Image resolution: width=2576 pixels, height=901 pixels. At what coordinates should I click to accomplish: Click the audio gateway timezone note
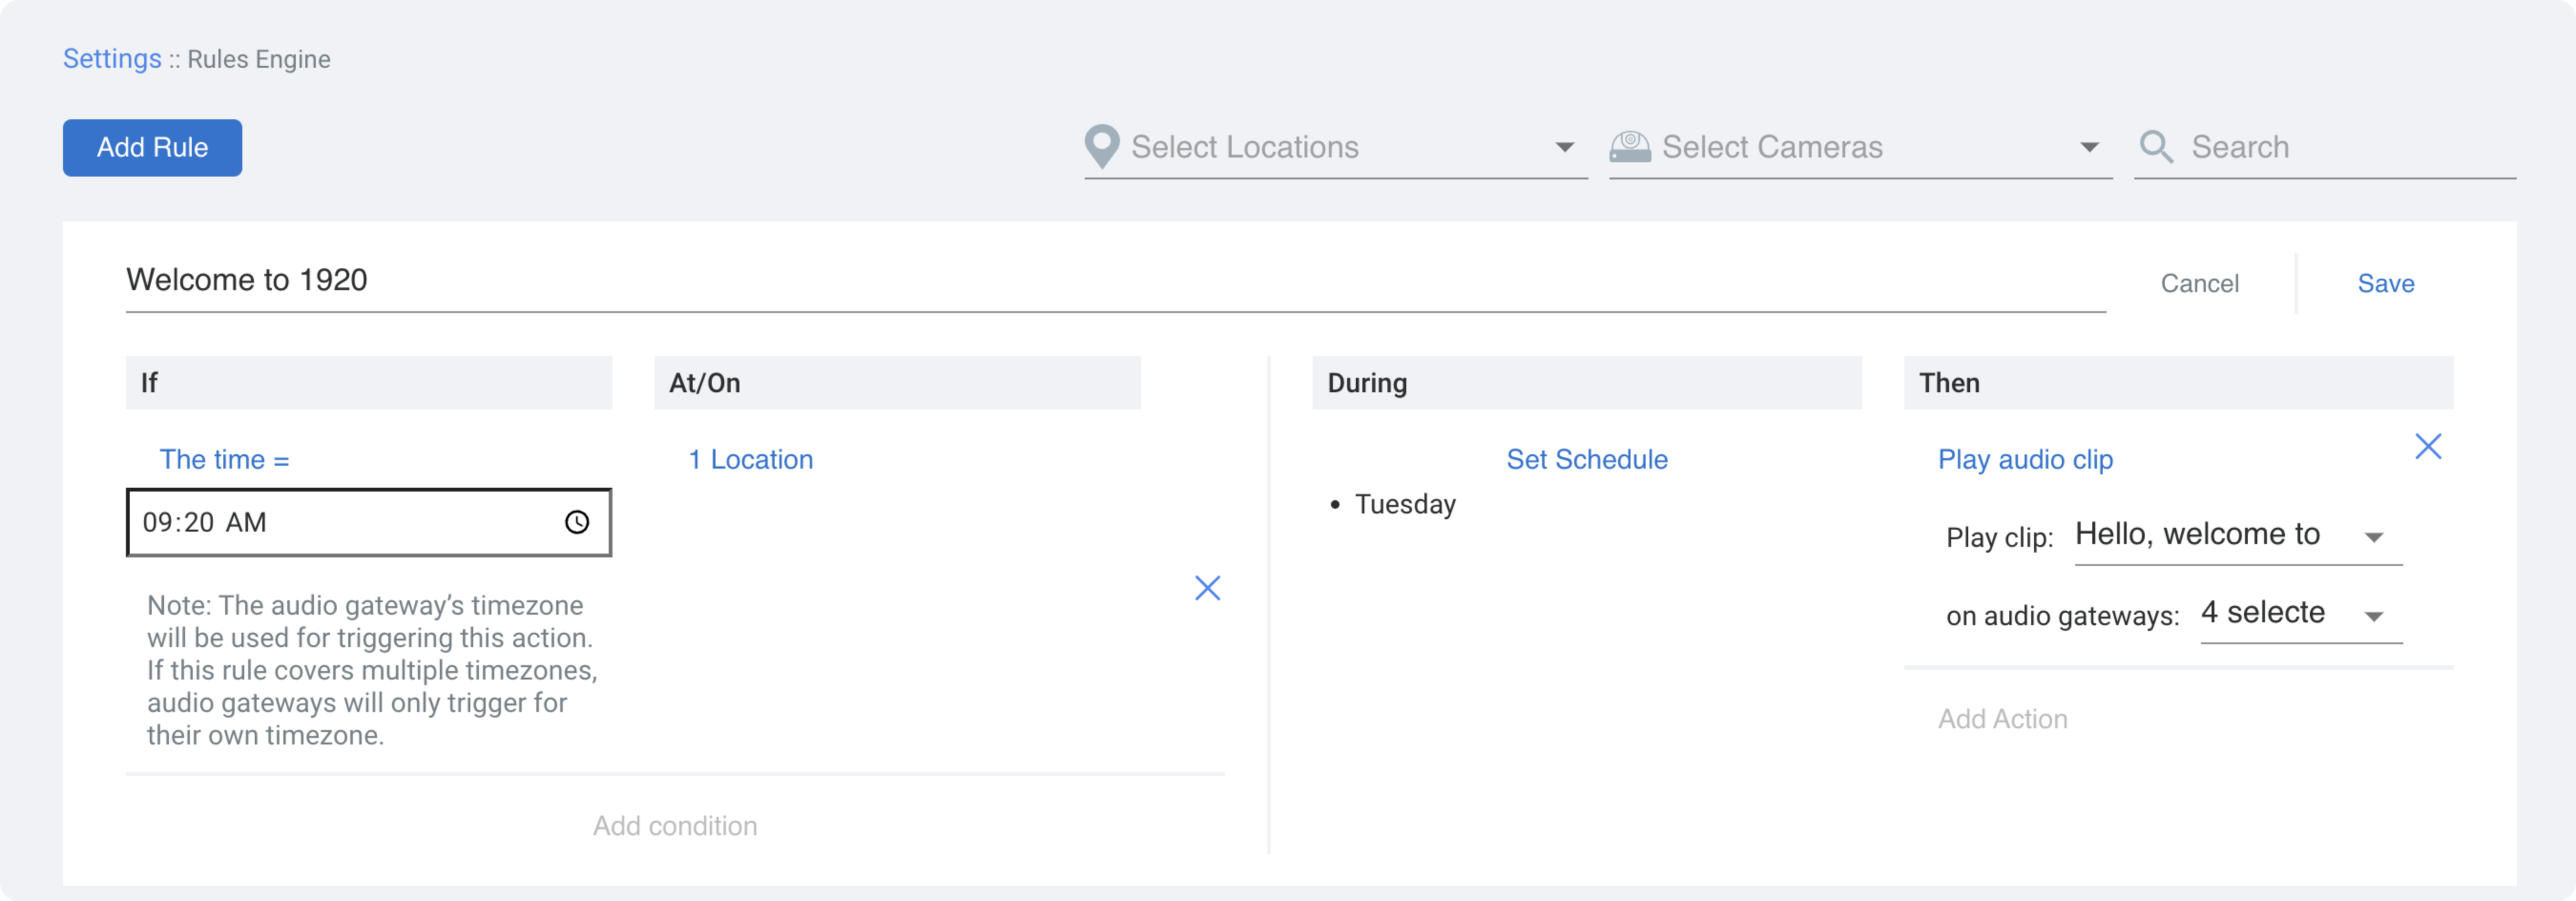pyautogui.click(x=372, y=670)
